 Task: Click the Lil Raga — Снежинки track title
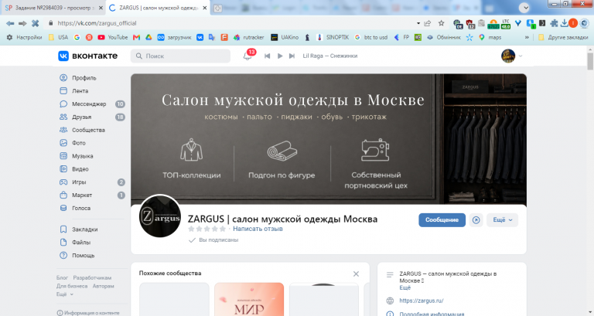click(x=330, y=56)
